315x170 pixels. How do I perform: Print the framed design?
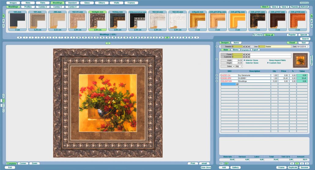click(x=193, y=163)
